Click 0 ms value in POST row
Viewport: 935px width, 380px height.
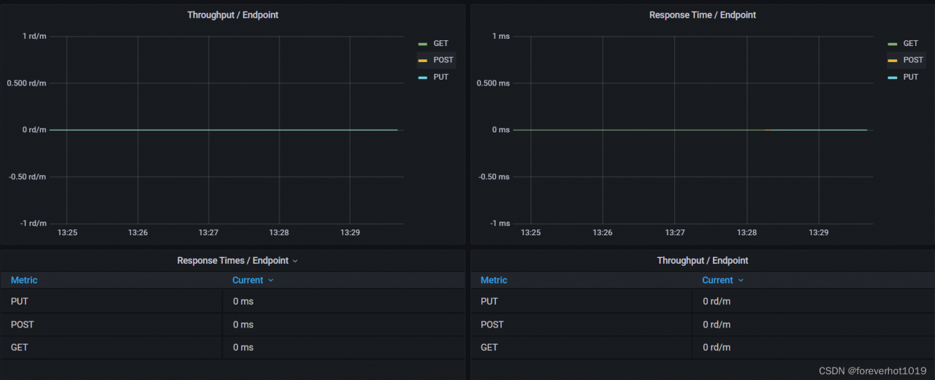pyautogui.click(x=243, y=324)
